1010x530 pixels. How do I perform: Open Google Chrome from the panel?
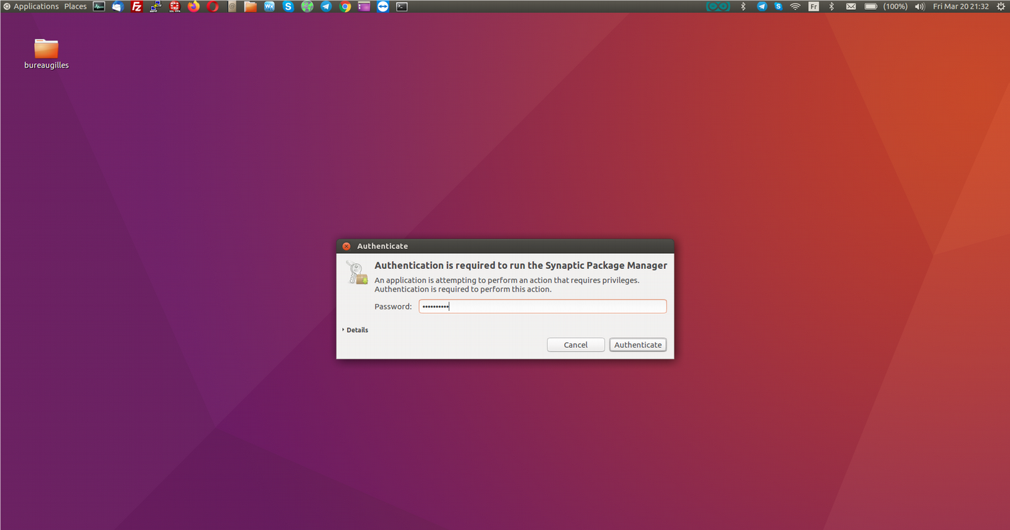(345, 6)
